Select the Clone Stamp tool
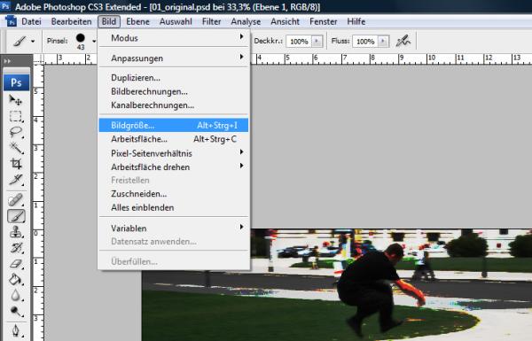 16,232
